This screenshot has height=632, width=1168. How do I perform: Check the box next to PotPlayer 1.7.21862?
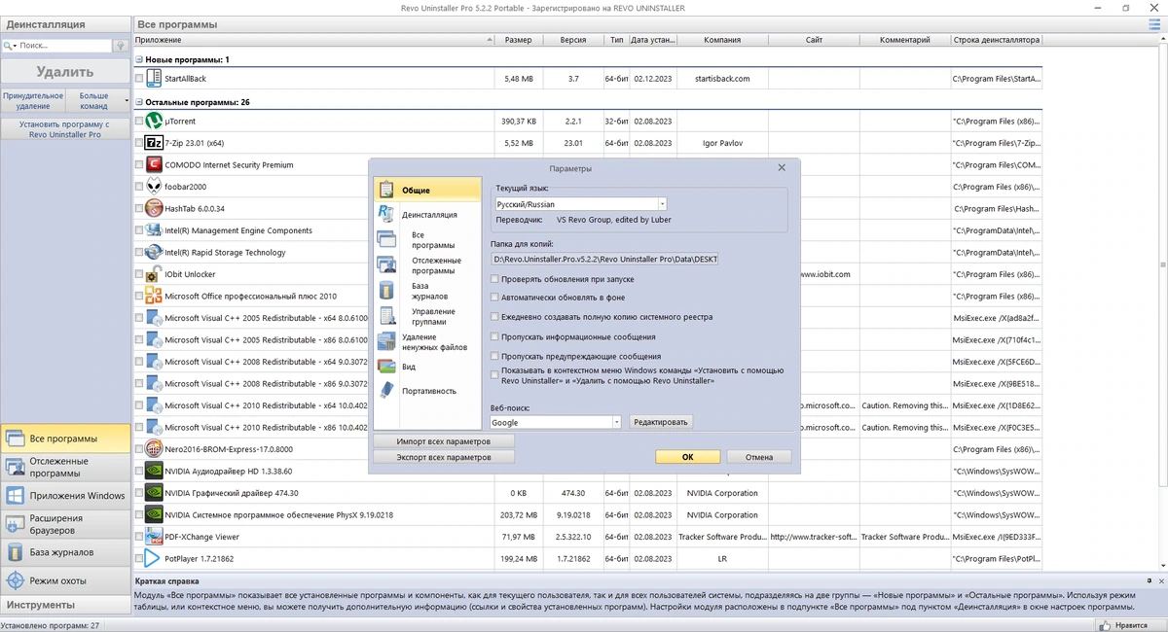[139, 559]
